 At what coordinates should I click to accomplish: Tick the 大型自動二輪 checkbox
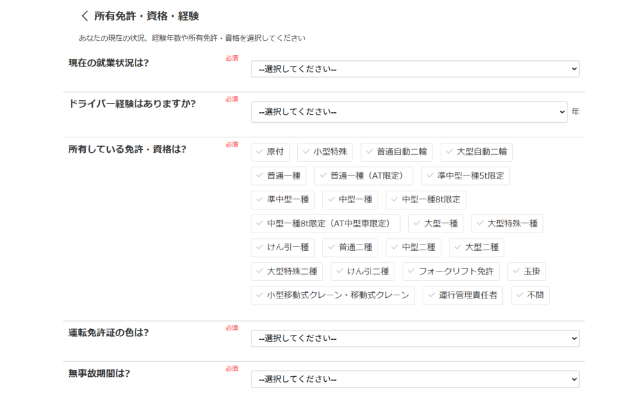pos(476,152)
